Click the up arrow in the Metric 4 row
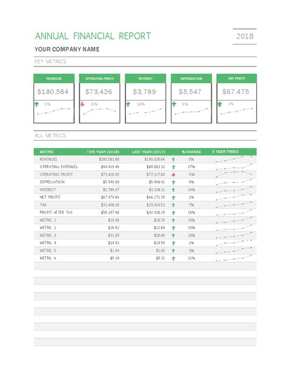Image resolution: width=287 pixels, height=372 pixels. coord(173,243)
